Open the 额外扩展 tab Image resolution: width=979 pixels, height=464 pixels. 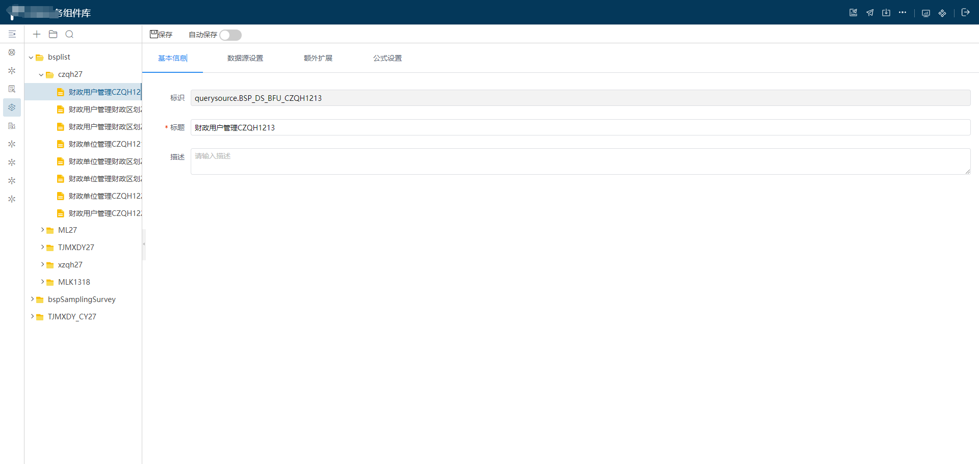(318, 58)
